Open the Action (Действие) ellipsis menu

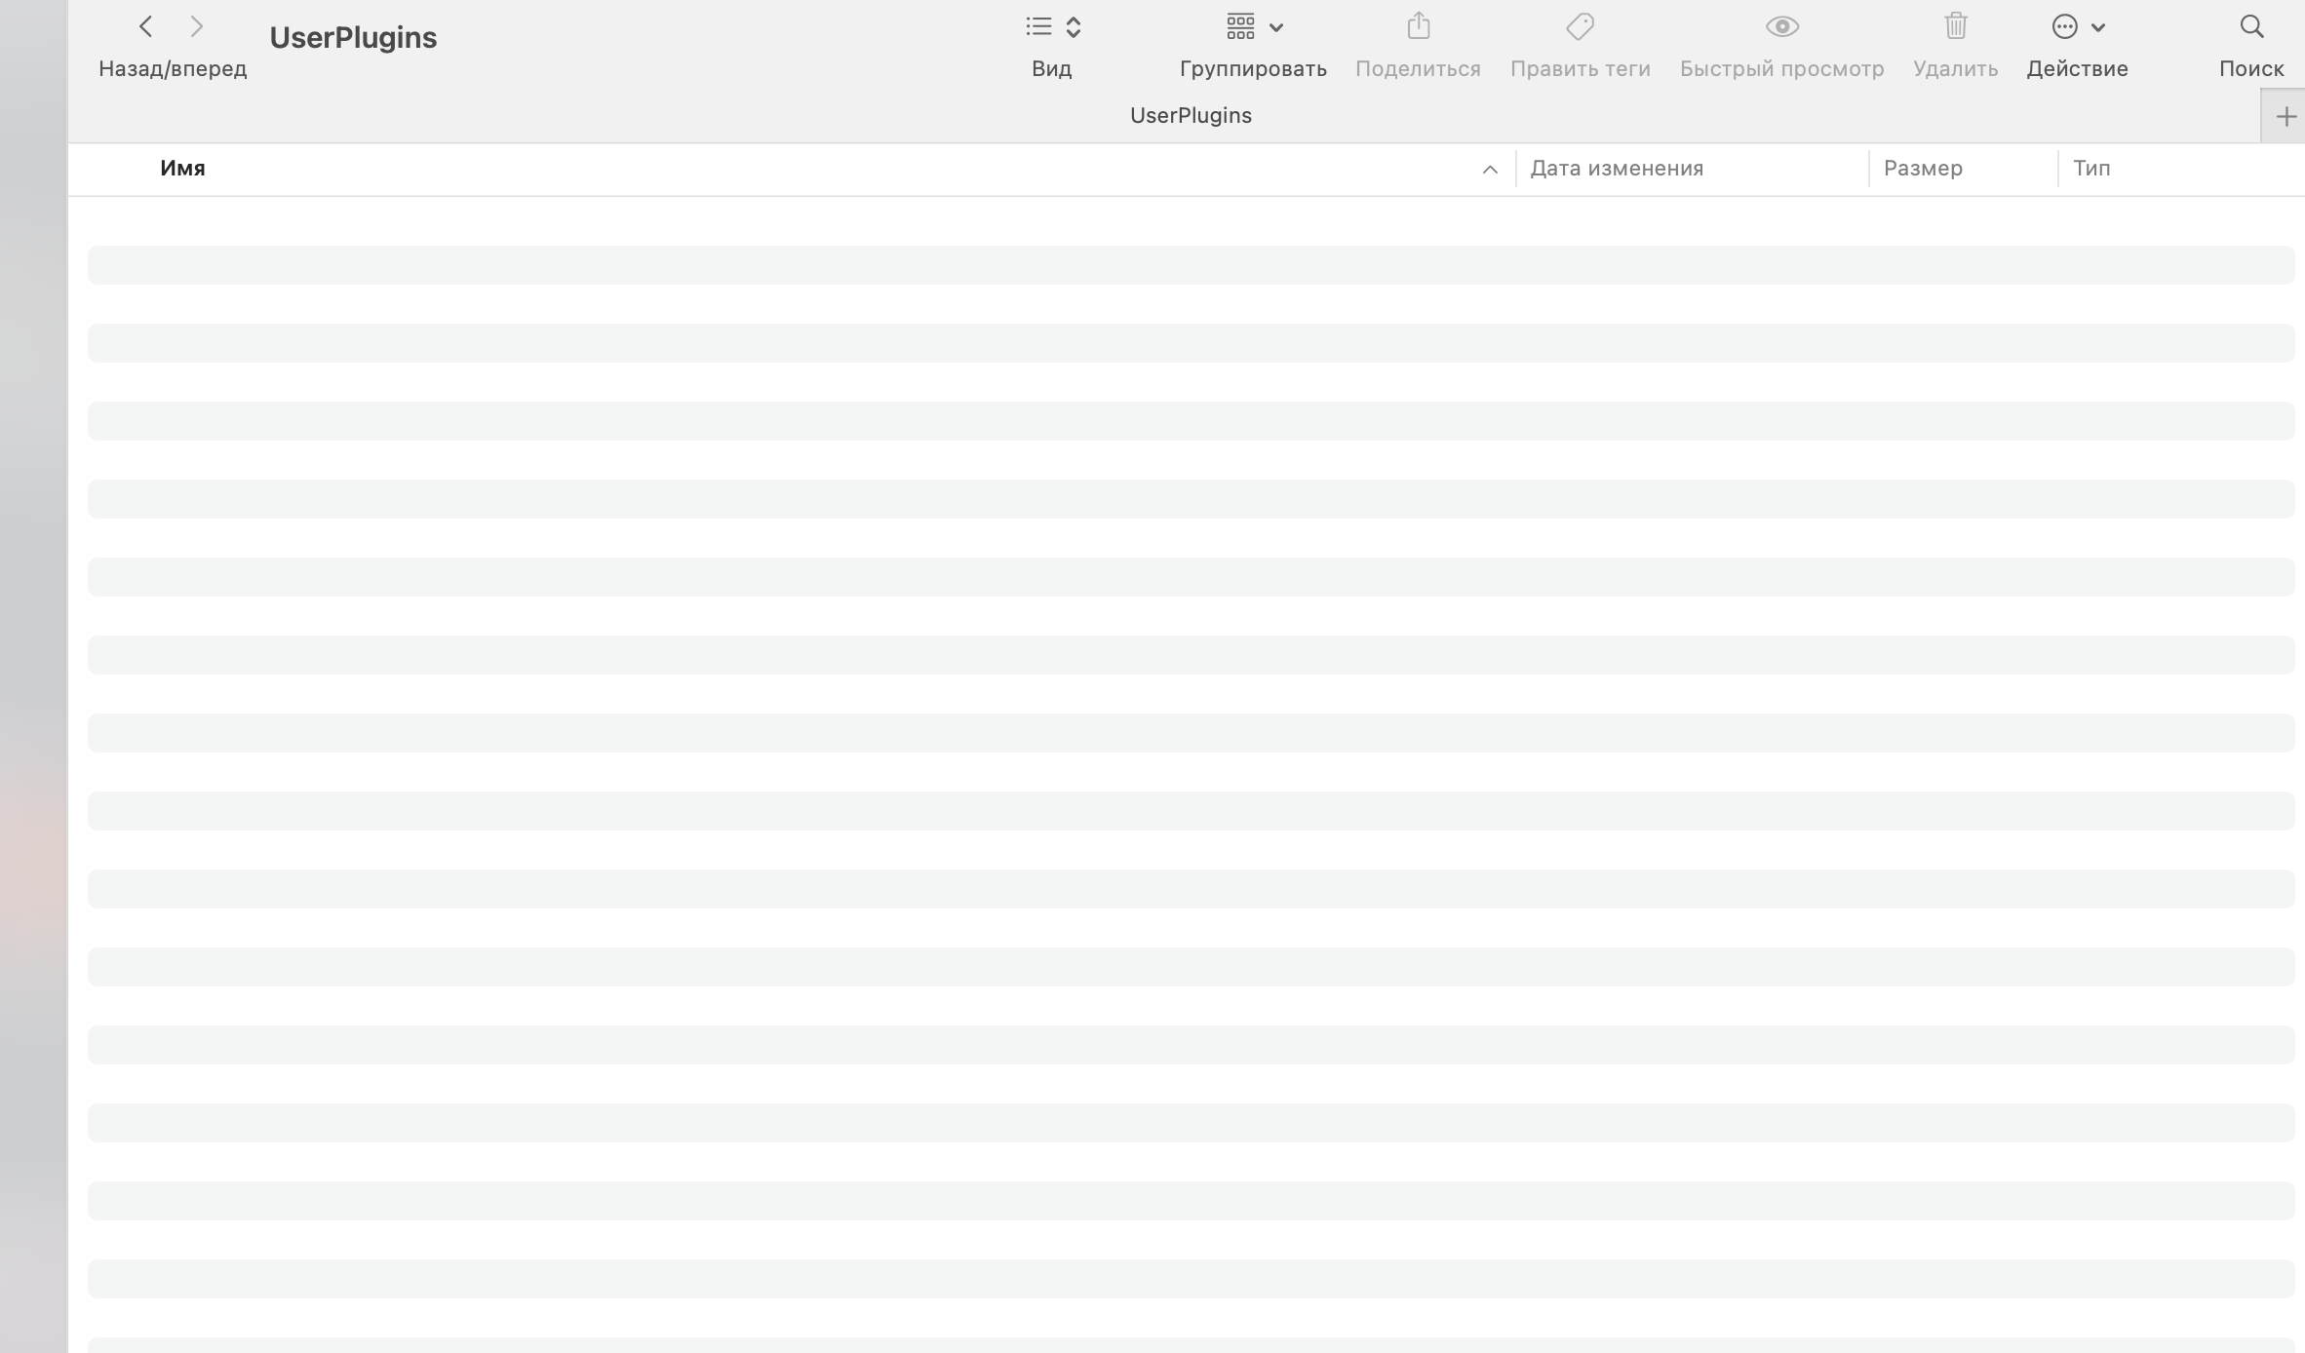tap(2064, 27)
